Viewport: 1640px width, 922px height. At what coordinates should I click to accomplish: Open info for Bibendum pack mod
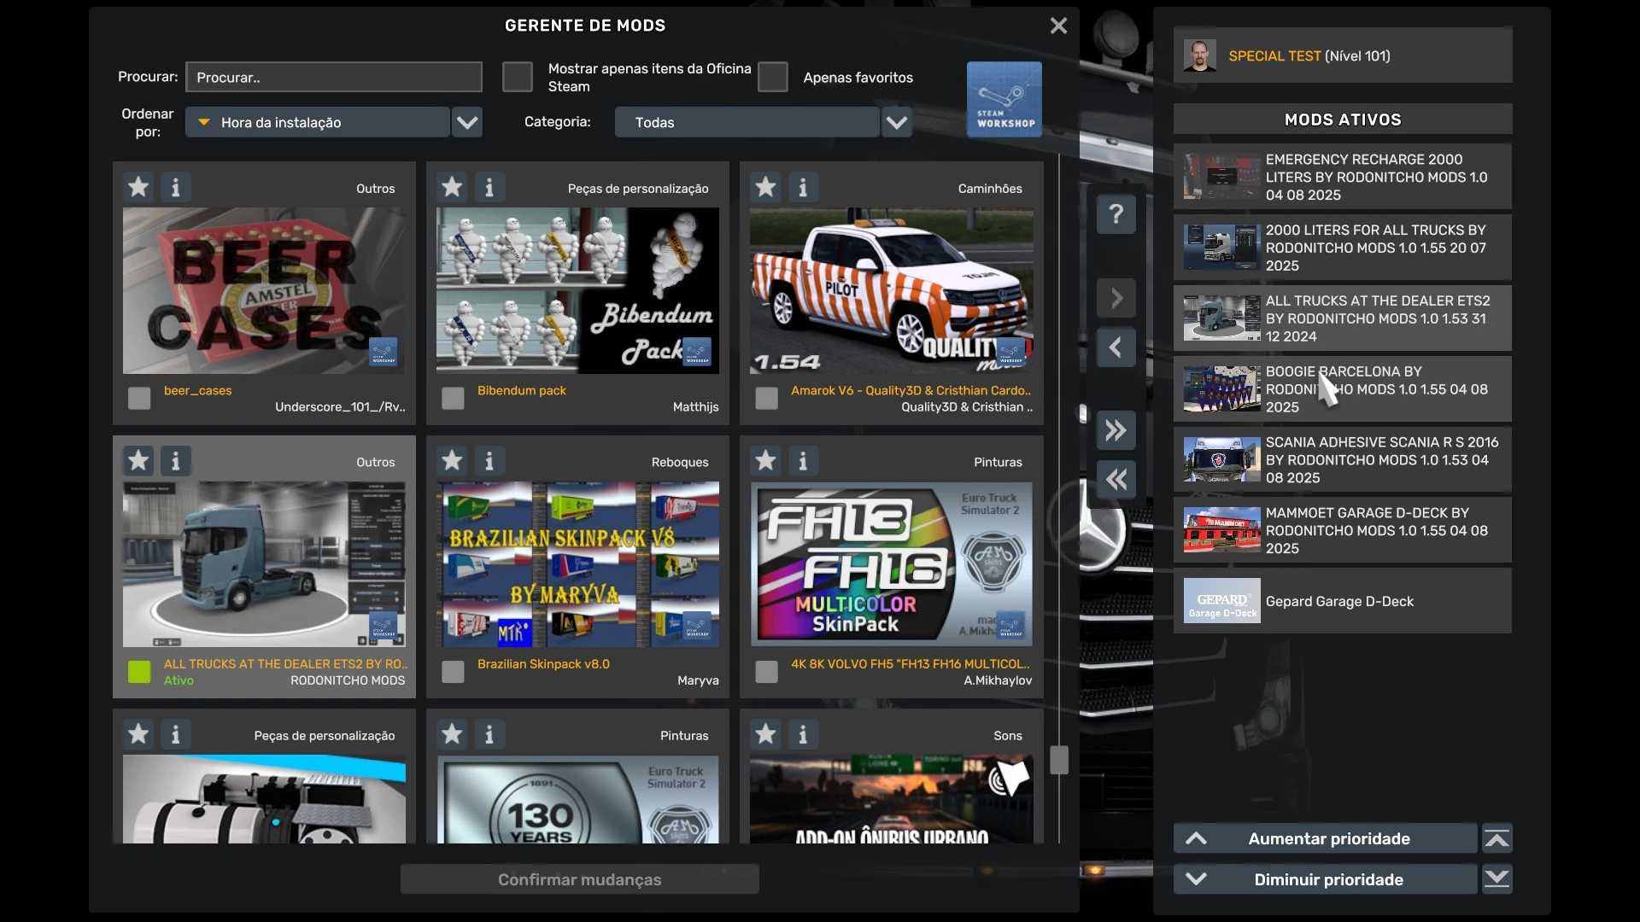tap(489, 187)
